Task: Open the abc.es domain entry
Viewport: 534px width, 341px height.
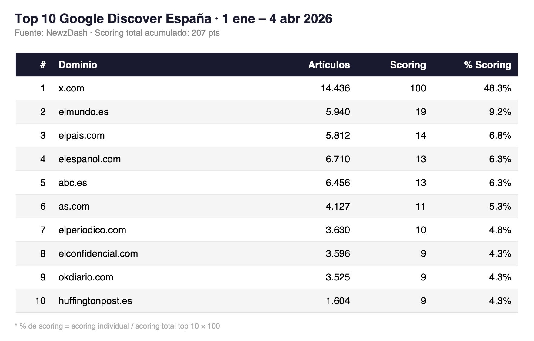Action: click(x=72, y=183)
